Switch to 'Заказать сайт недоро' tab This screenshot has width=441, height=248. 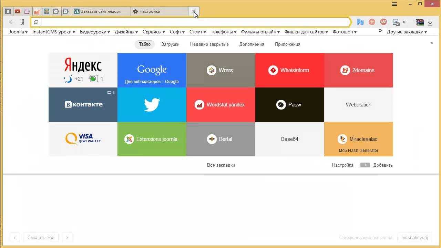(101, 11)
